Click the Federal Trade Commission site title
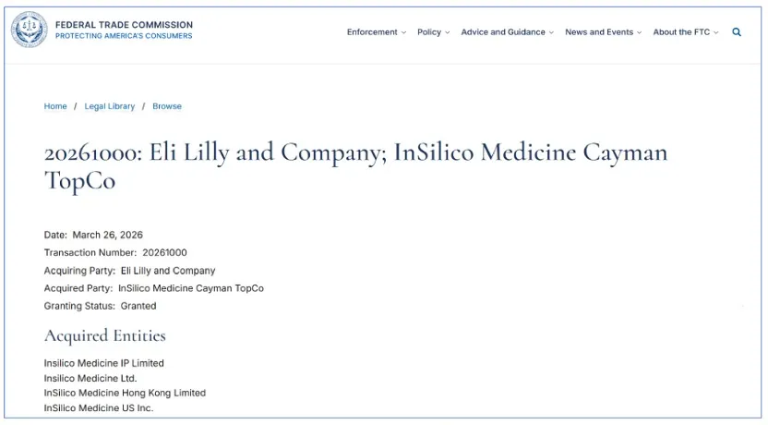The height and width of the screenshot is (425, 768). 124,25
